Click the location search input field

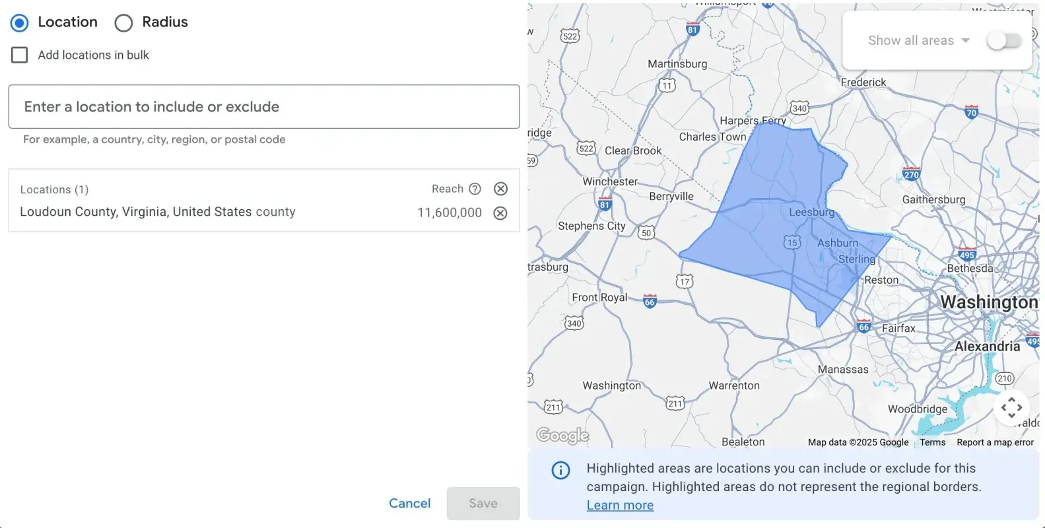click(x=264, y=106)
